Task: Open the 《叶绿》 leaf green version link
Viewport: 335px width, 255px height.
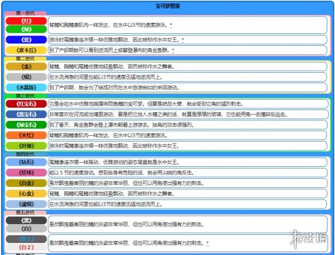Action: [x=26, y=146]
